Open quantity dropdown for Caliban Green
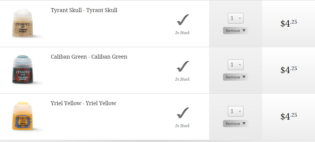The image size is (315, 142). [x=235, y=65]
